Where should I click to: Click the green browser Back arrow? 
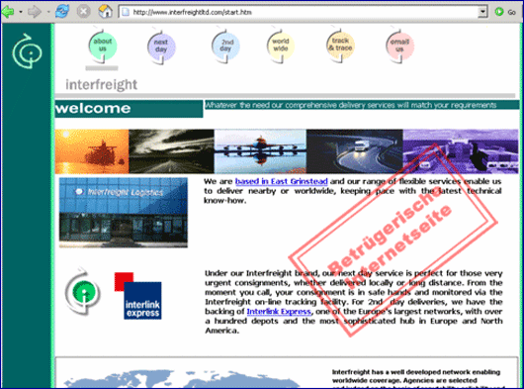[x=7, y=12]
